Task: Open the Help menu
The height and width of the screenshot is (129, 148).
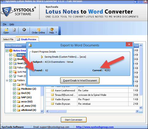Action: point(12,24)
